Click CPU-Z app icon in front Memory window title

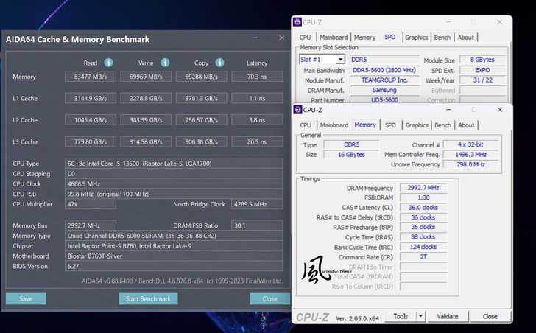[x=297, y=111]
